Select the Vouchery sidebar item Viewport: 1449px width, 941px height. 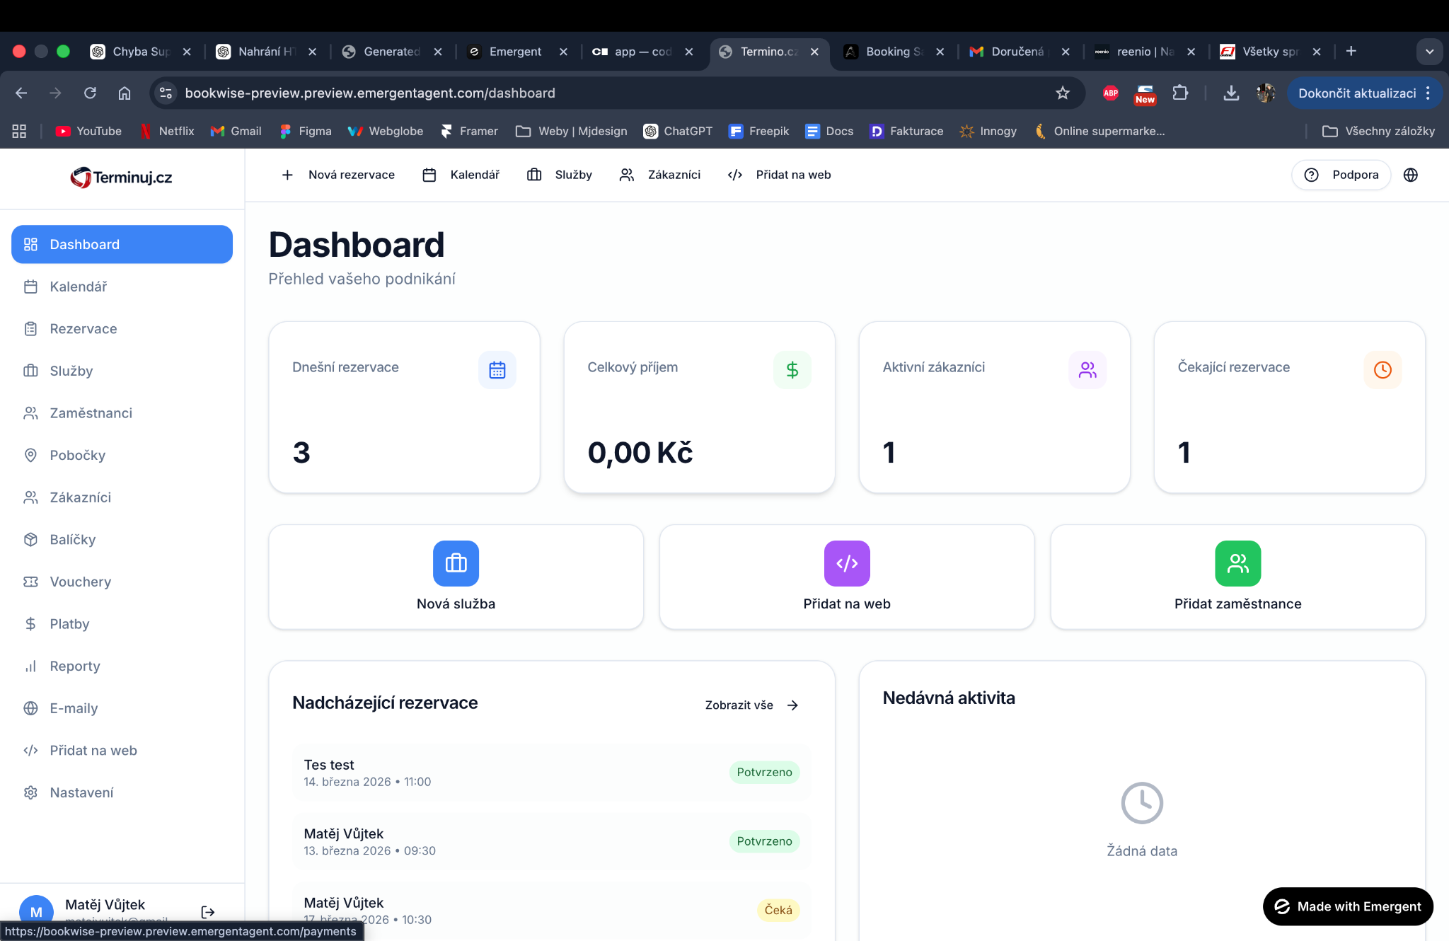(x=79, y=582)
